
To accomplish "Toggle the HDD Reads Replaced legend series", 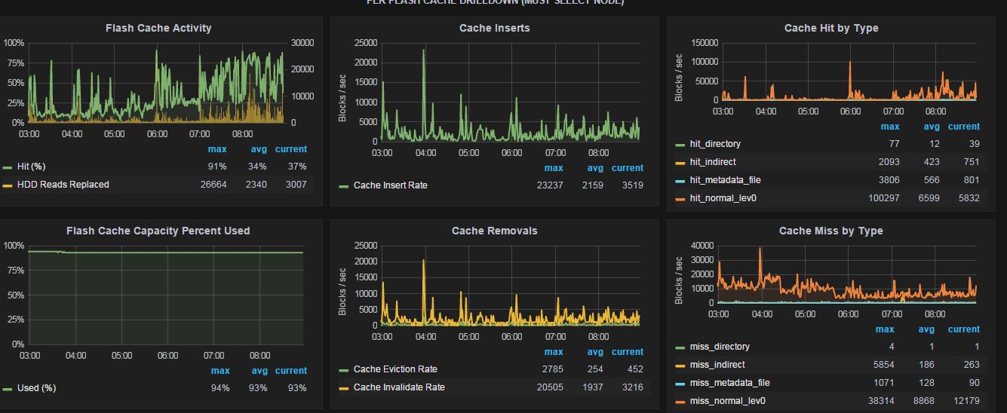I will click(x=63, y=185).
